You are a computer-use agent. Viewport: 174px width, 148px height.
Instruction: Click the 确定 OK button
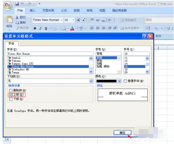coord(122,133)
